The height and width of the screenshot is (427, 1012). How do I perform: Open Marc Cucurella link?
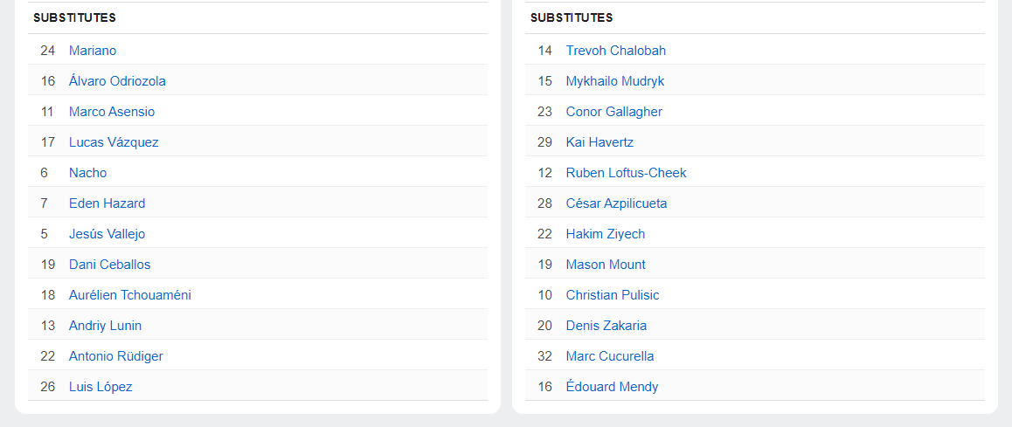(610, 356)
